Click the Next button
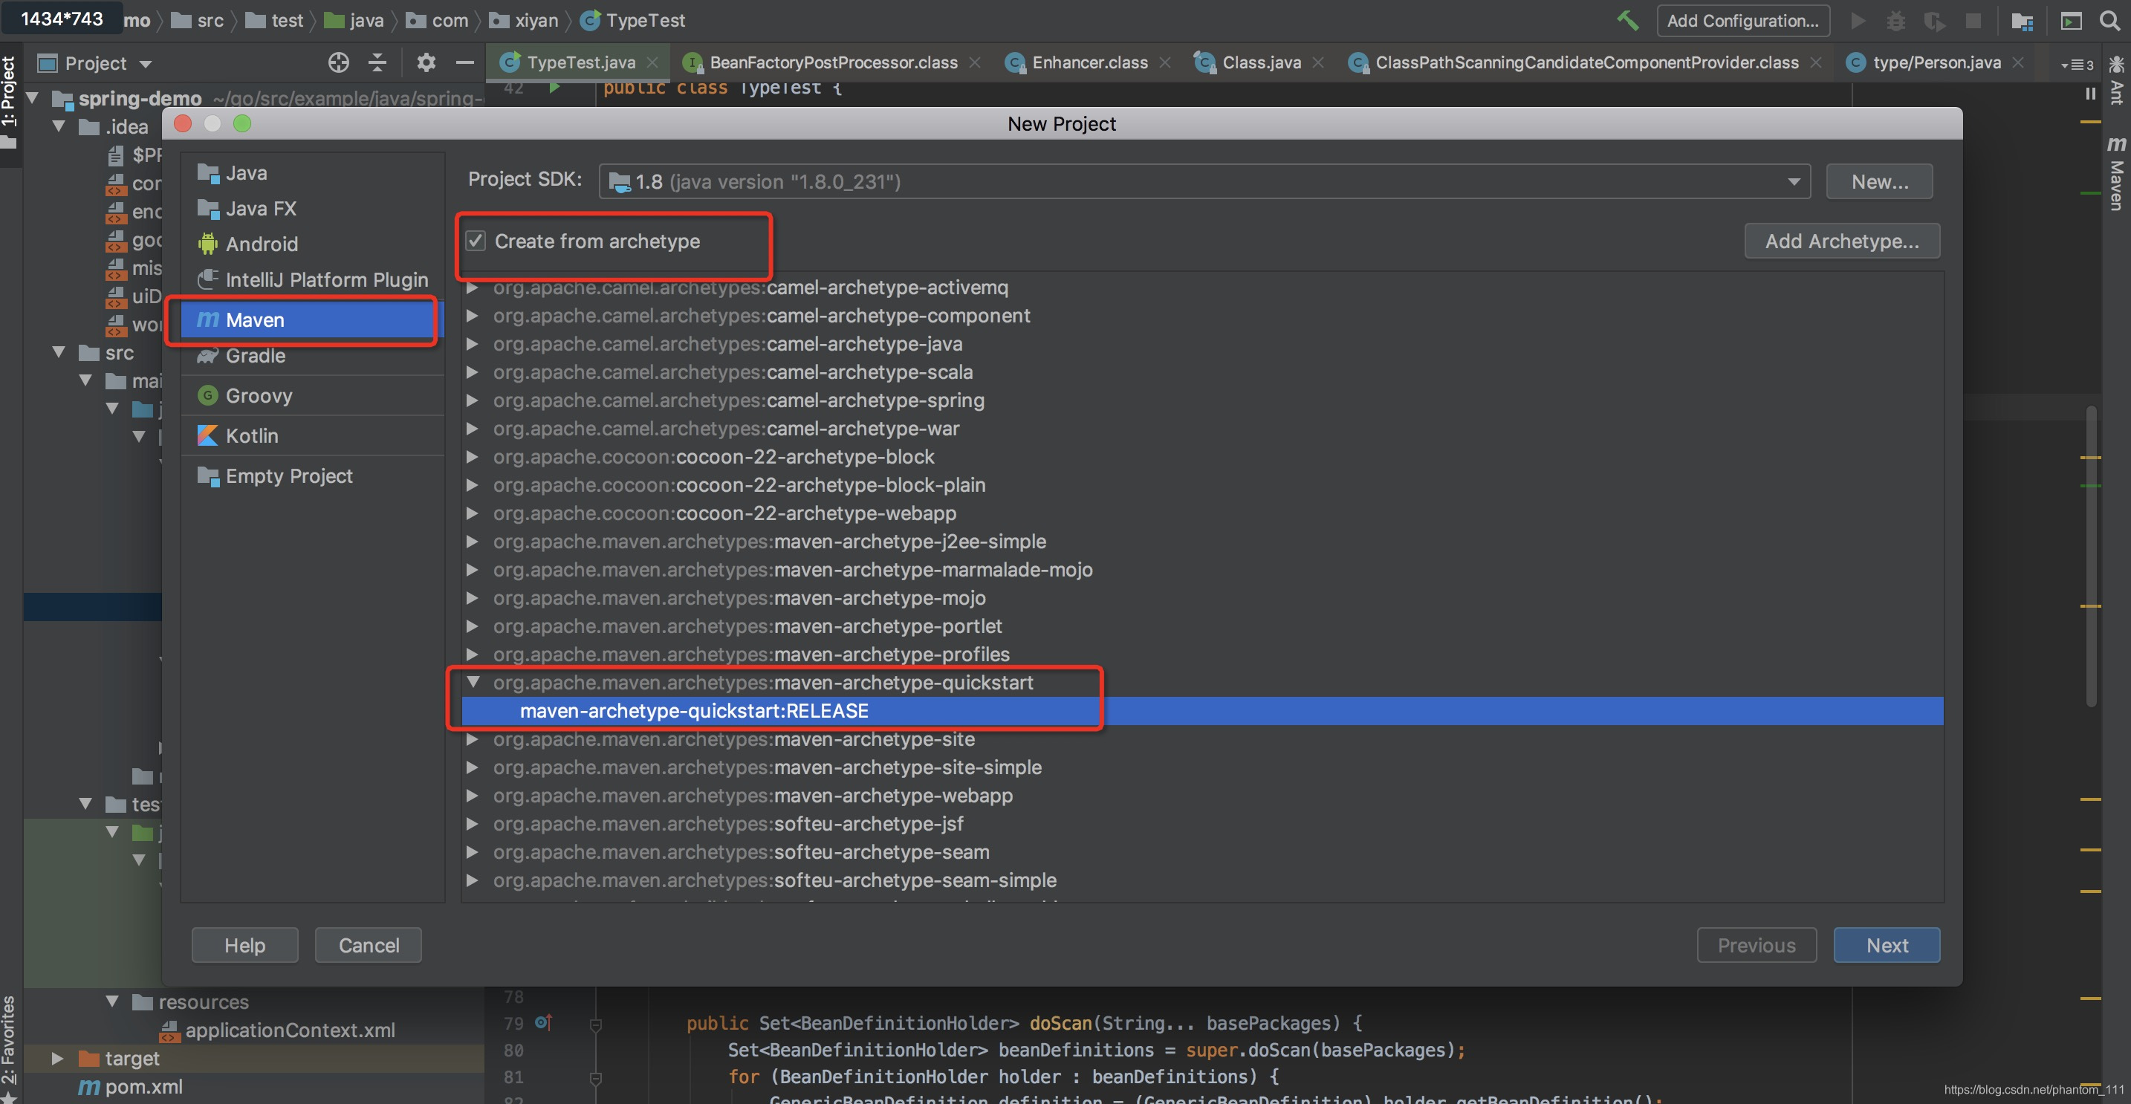Image resolution: width=2131 pixels, height=1104 pixels. 1887,945
